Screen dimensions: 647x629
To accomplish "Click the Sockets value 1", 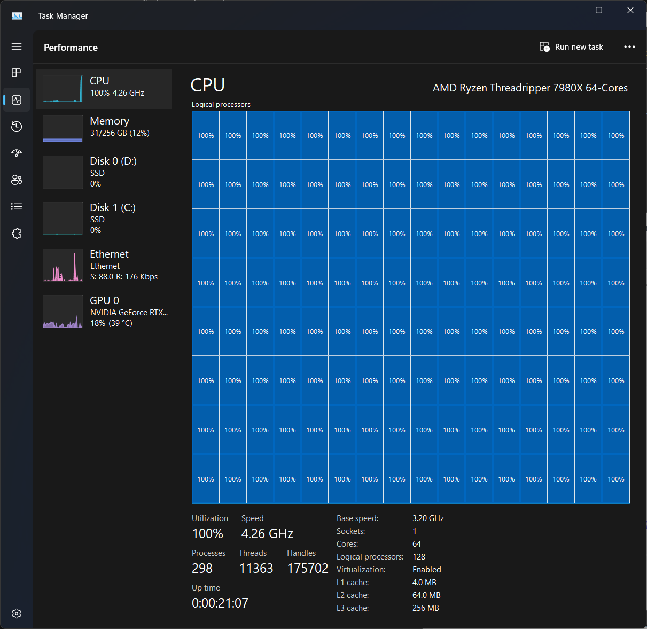I will pyautogui.click(x=415, y=531).
